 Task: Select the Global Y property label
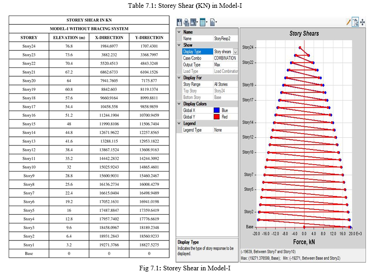tap(189, 117)
